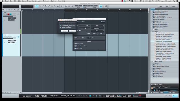Open the Click sound dropdown
180x101 pixels.
[x=98, y=31]
